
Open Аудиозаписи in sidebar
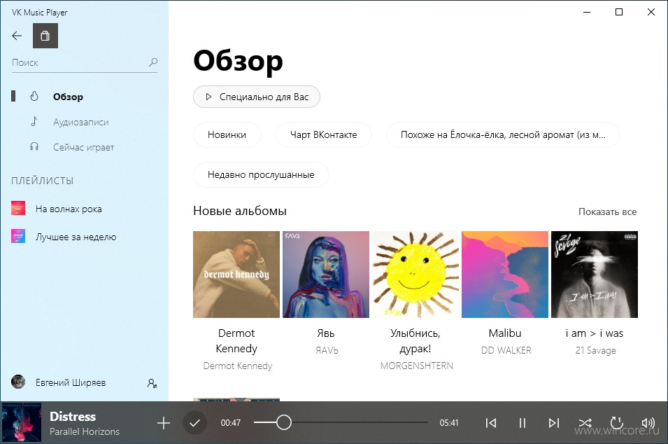click(81, 122)
